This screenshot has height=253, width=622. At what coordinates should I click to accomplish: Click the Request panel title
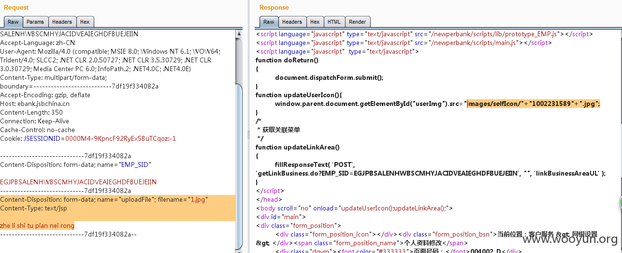[x=16, y=7]
